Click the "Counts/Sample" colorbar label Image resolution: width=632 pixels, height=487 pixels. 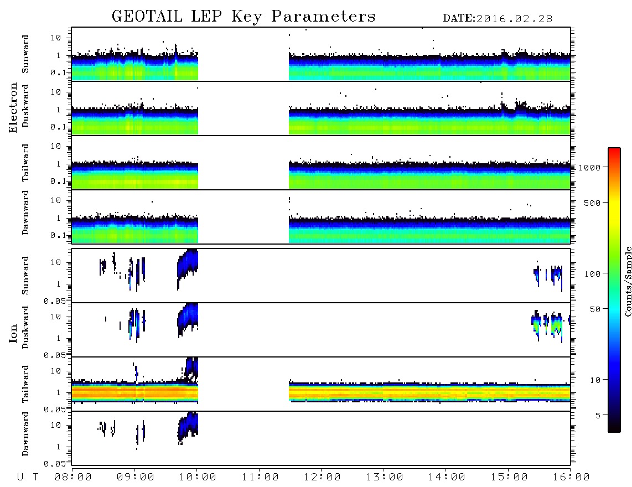pyautogui.click(x=628, y=281)
